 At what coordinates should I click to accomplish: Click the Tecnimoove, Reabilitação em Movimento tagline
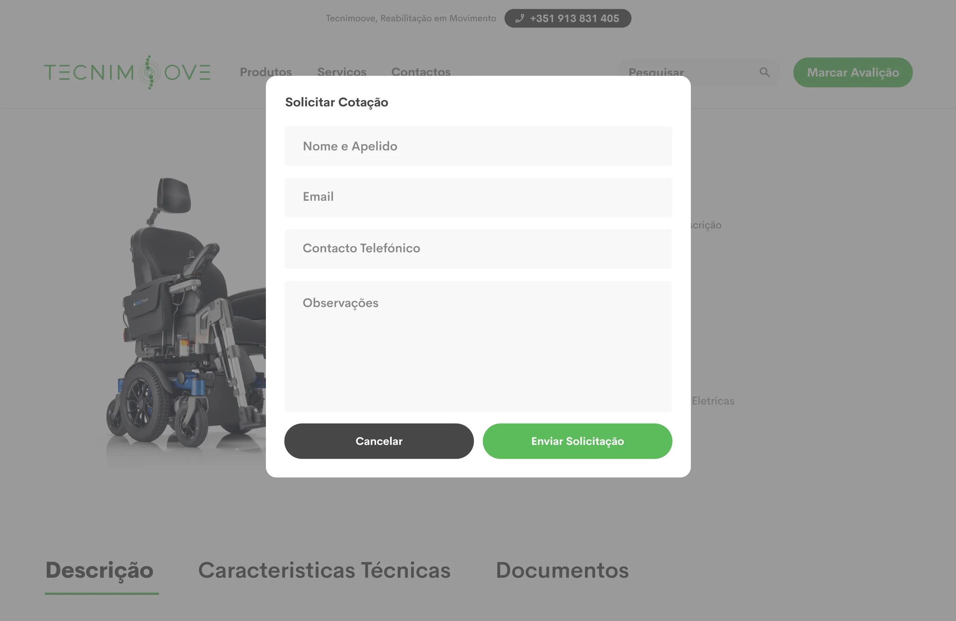tap(411, 18)
